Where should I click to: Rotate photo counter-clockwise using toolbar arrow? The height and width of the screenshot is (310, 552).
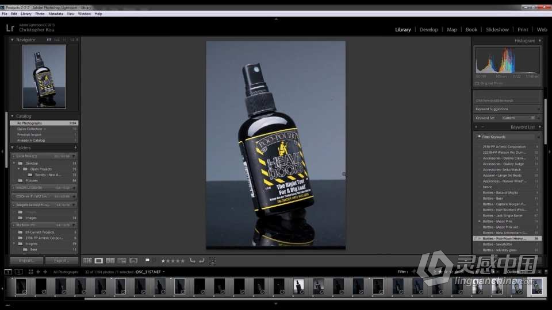[x=193, y=261]
